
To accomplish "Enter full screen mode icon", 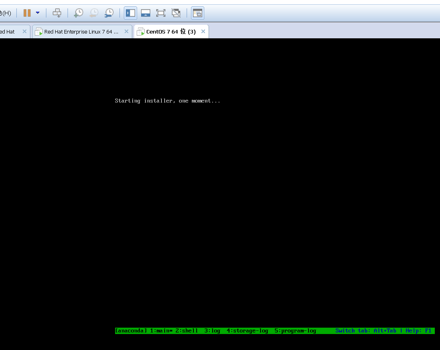I will (x=161, y=13).
